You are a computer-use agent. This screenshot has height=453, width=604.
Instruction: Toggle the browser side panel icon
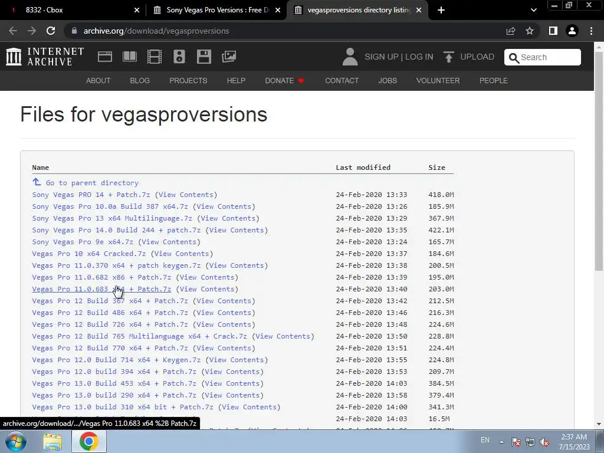click(553, 31)
